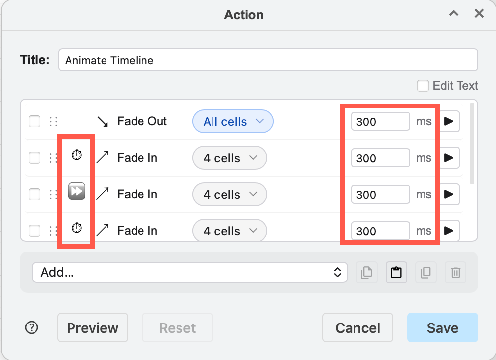Open 4 cells dropdown of fast-forward row
This screenshot has width=496, height=360.
pyautogui.click(x=230, y=194)
